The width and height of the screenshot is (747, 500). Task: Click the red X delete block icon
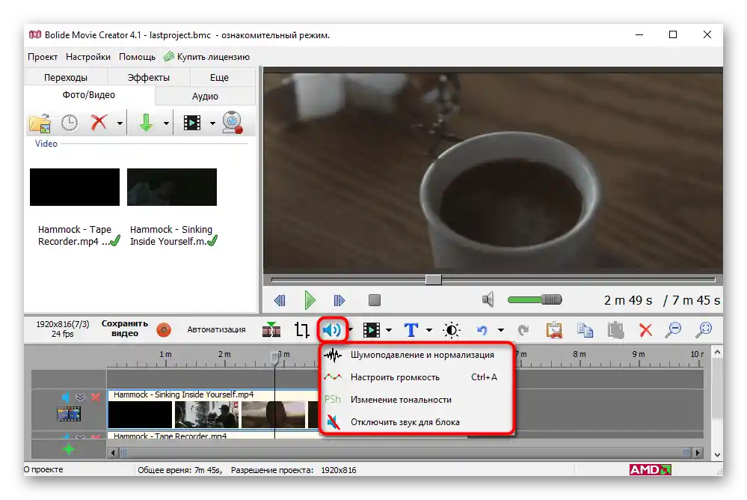[645, 329]
